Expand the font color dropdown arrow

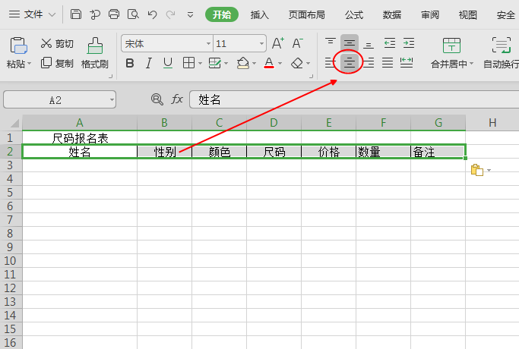[280, 63]
